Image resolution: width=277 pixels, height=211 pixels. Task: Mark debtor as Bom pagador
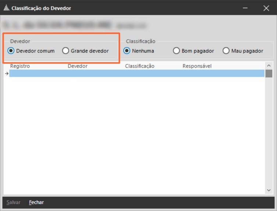[x=177, y=51]
